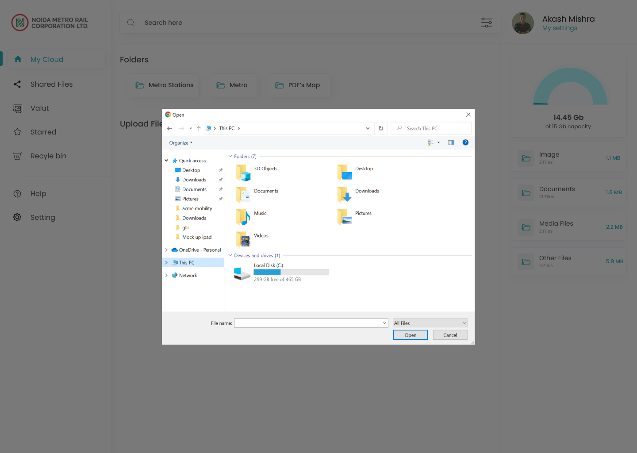The height and width of the screenshot is (453, 637).
Task: Collapse the Devices and drives group
Action: (x=230, y=255)
